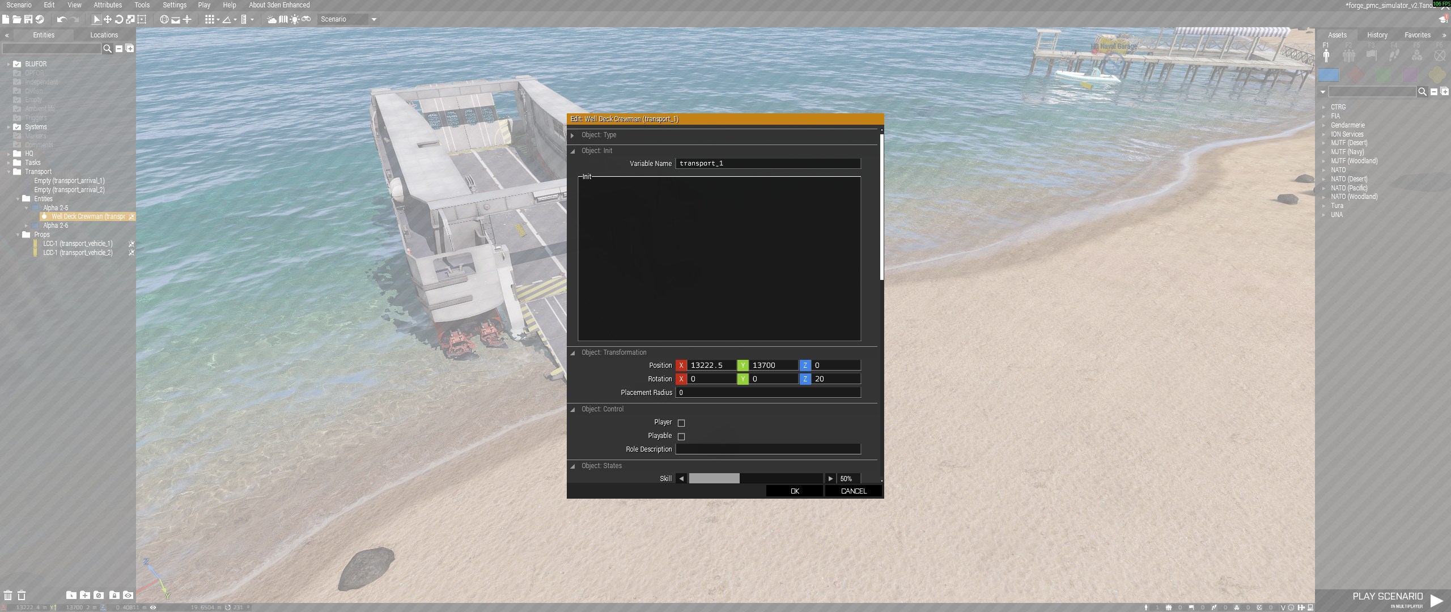Create a new scenario with the blank page icon
1451x612 pixels.
click(6, 19)
